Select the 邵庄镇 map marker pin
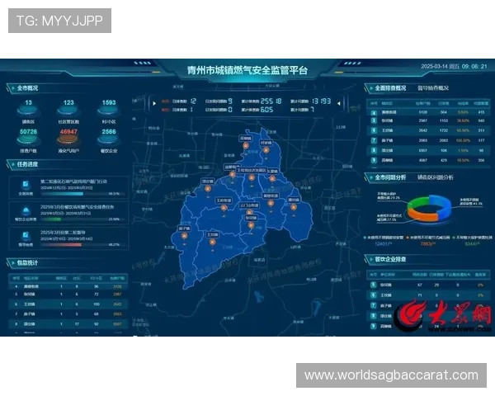The width and height of the screenshot is (495, 396). (207, 189)
